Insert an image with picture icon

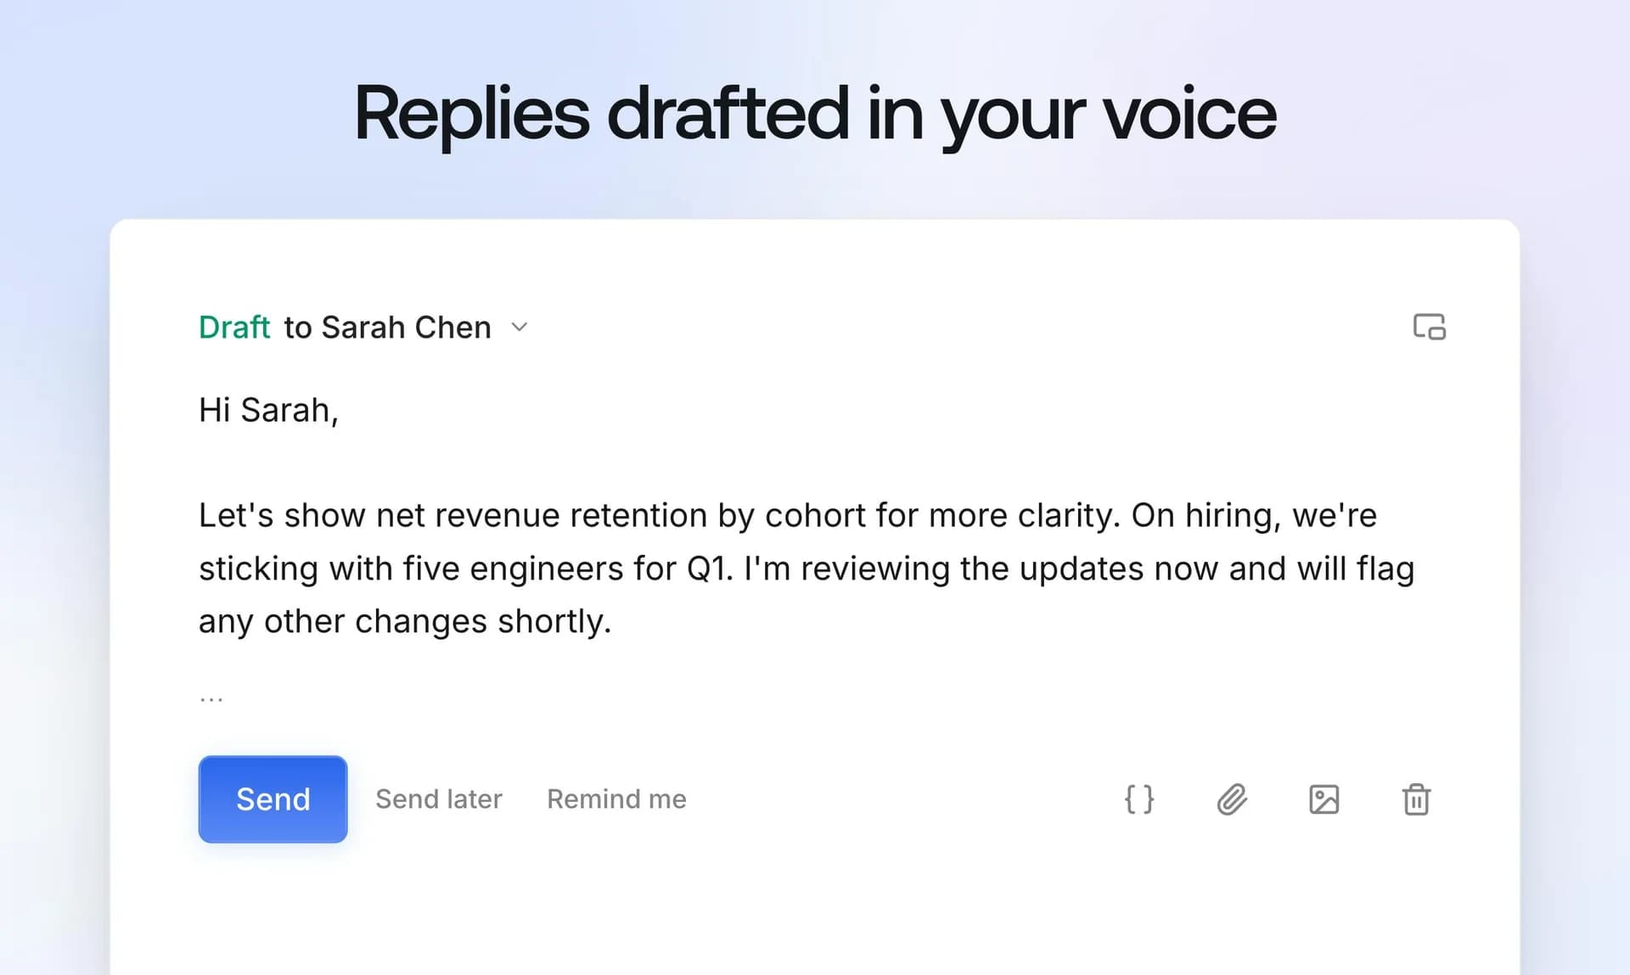tap(1324, 798)
